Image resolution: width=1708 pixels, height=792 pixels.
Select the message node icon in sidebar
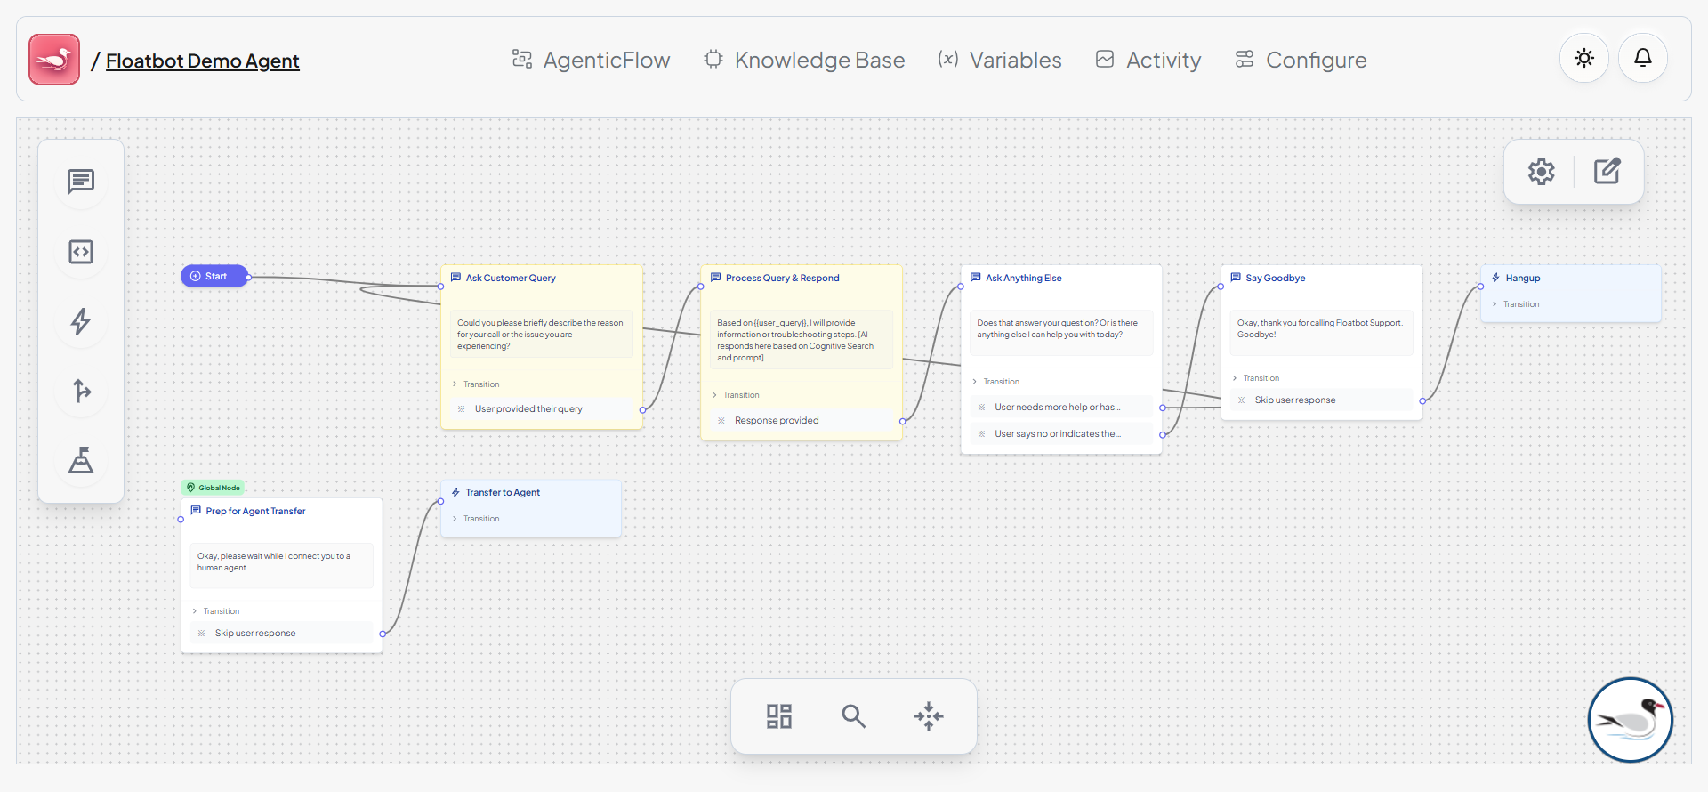(x=81, y=182)
